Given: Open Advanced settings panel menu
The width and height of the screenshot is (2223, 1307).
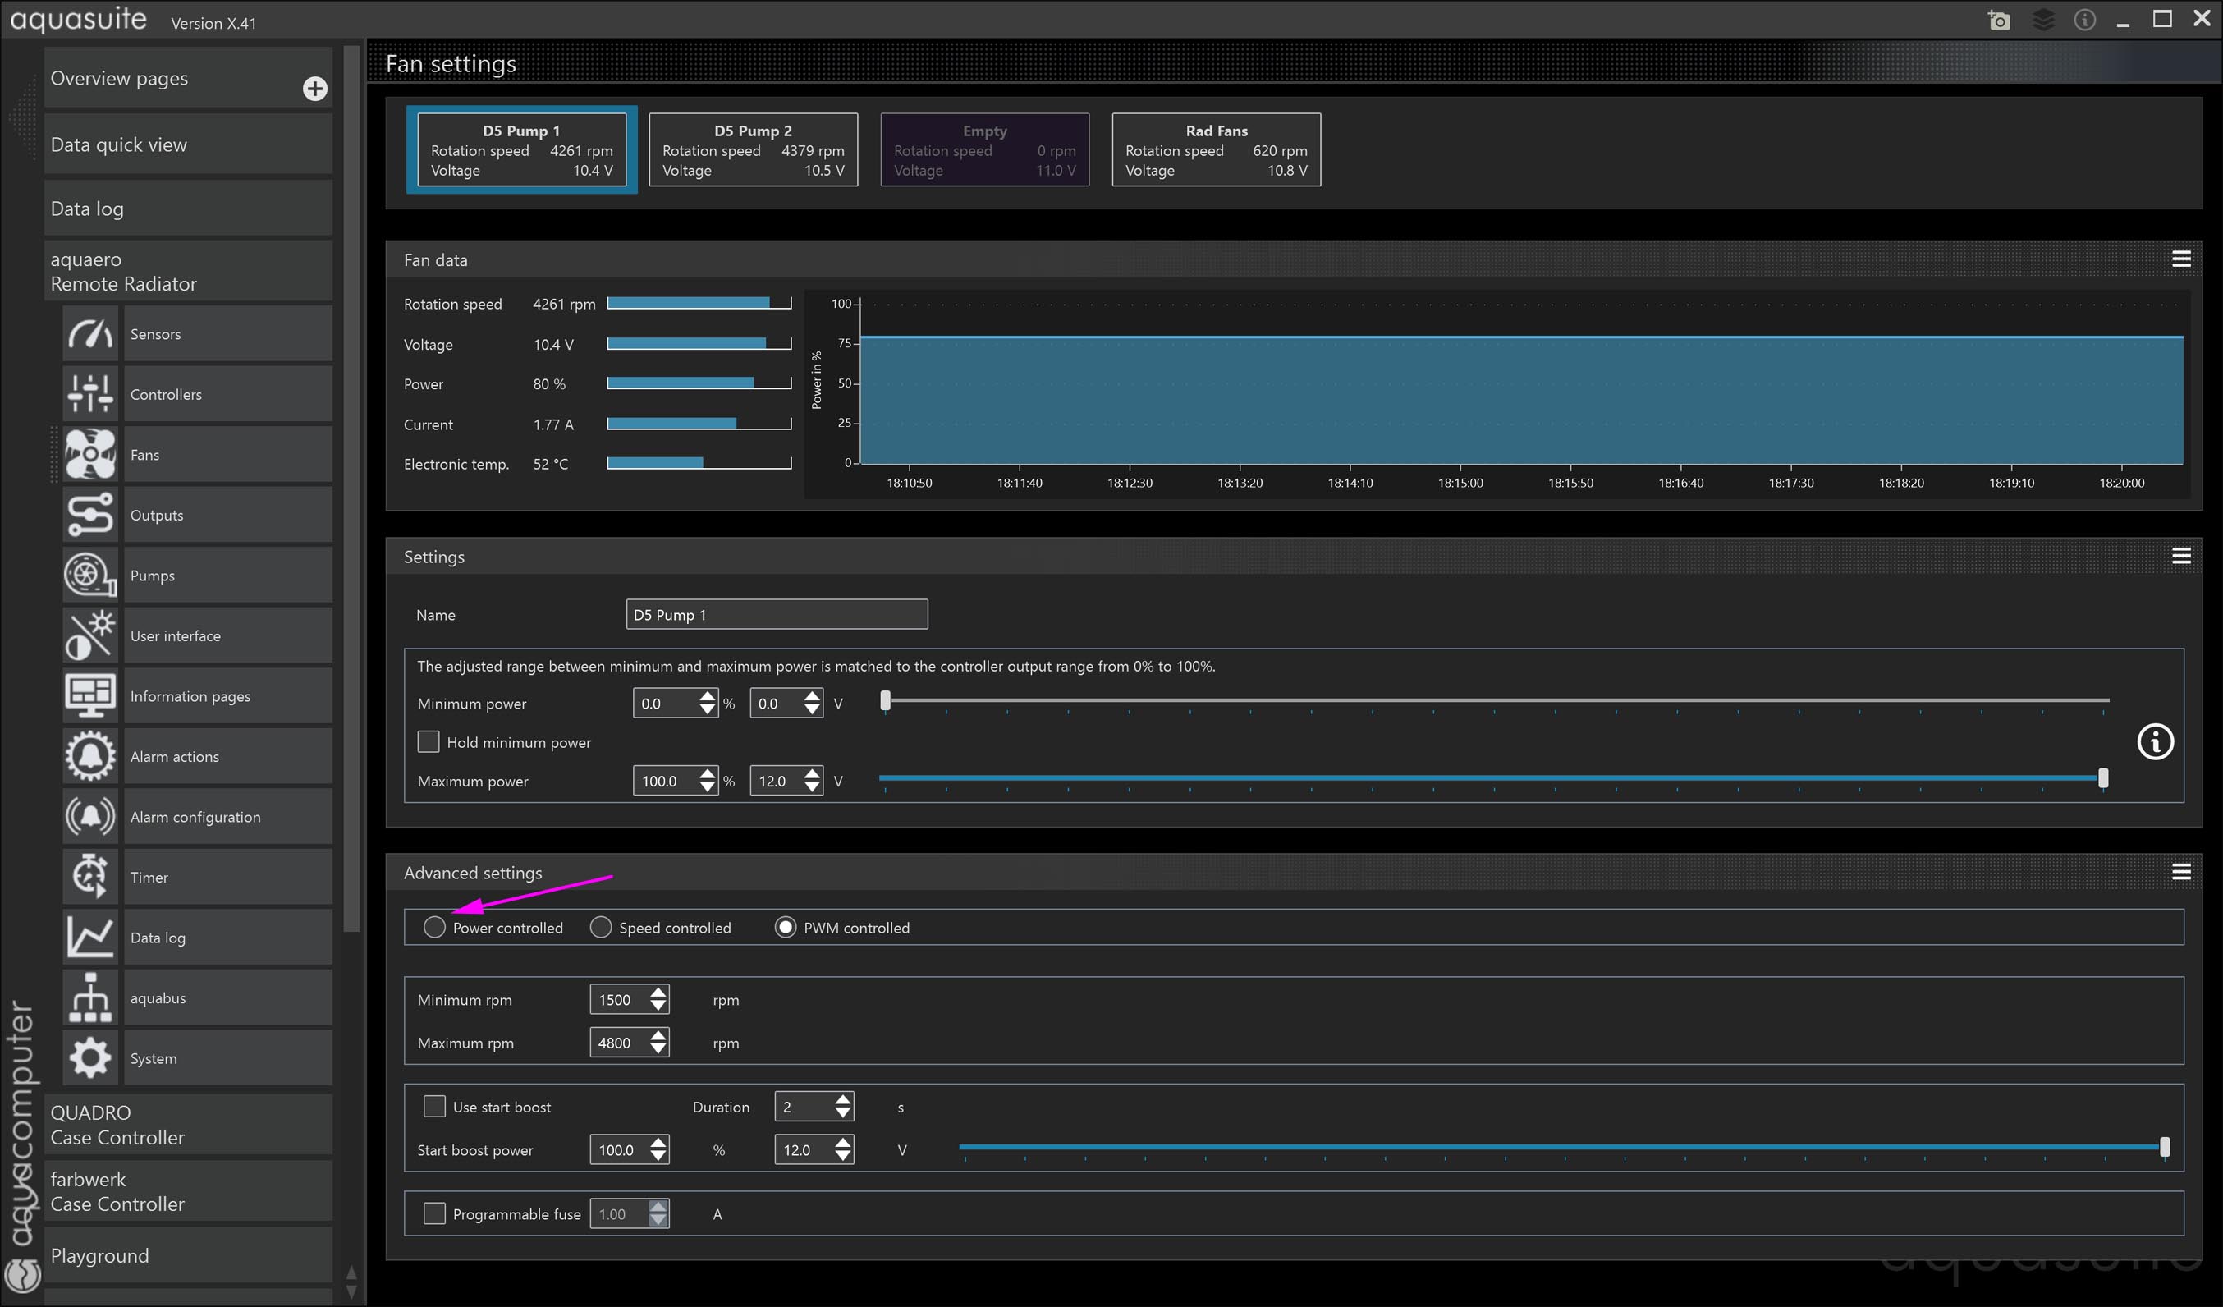Looking at the screenshot, I should click(x=2180, y=872).
